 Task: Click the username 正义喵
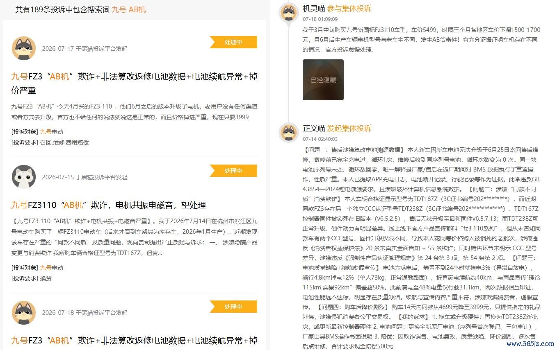tap(314, 128)
